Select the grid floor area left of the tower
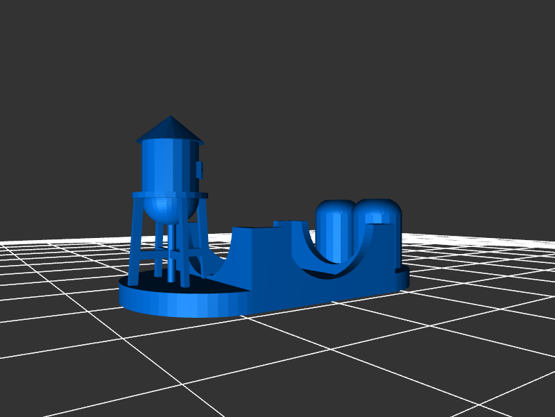This screenshot has width=555, height=417. coord(55,278)
